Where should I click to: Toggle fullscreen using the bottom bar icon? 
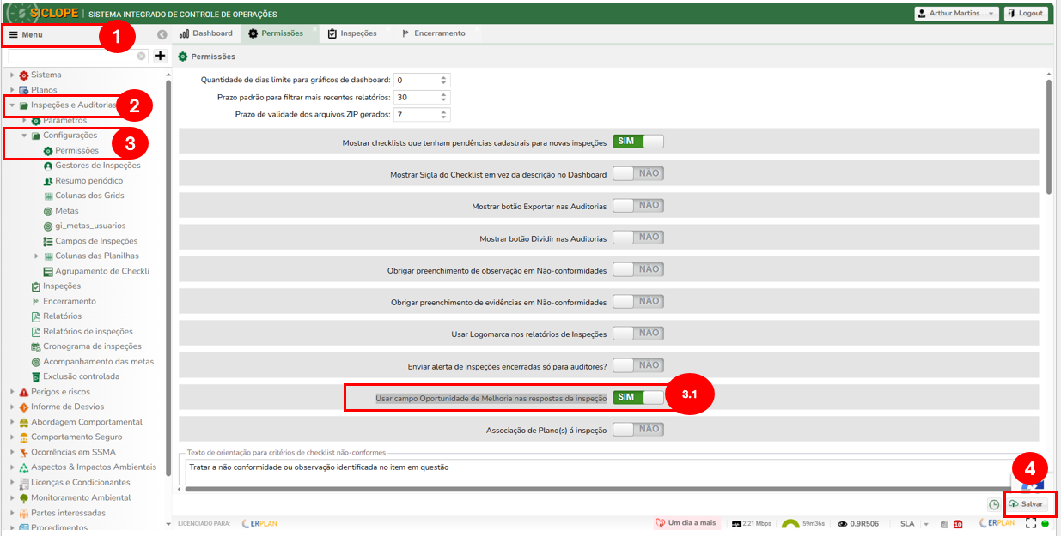click(x=1031, y=523)
